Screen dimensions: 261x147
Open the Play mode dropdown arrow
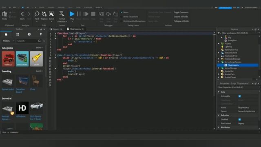point(72,22)
